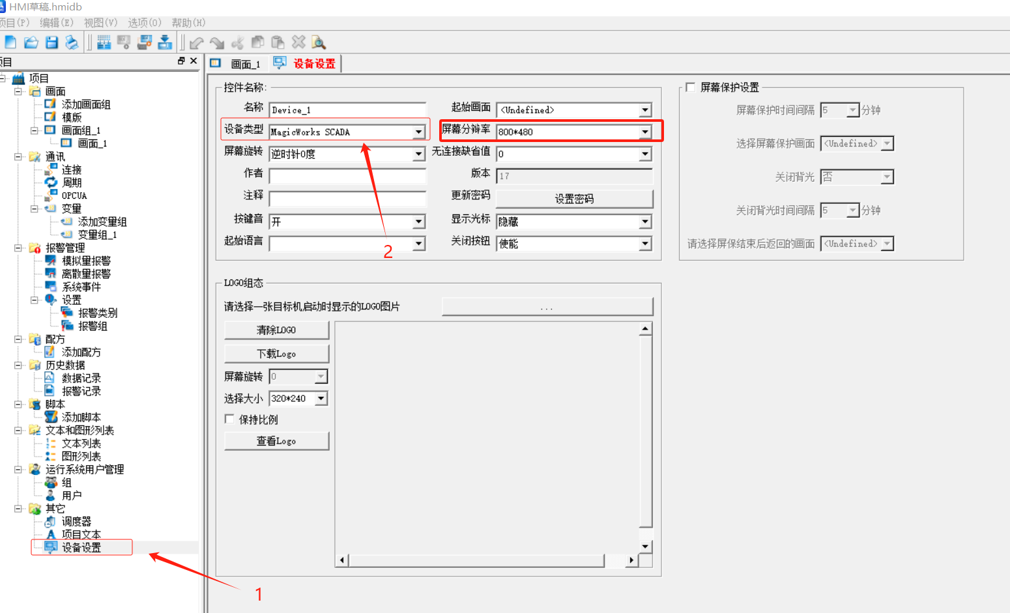Open the 选项(O) menu
The width and height of the screenshot is (1010, 613).
pos(144,23)
